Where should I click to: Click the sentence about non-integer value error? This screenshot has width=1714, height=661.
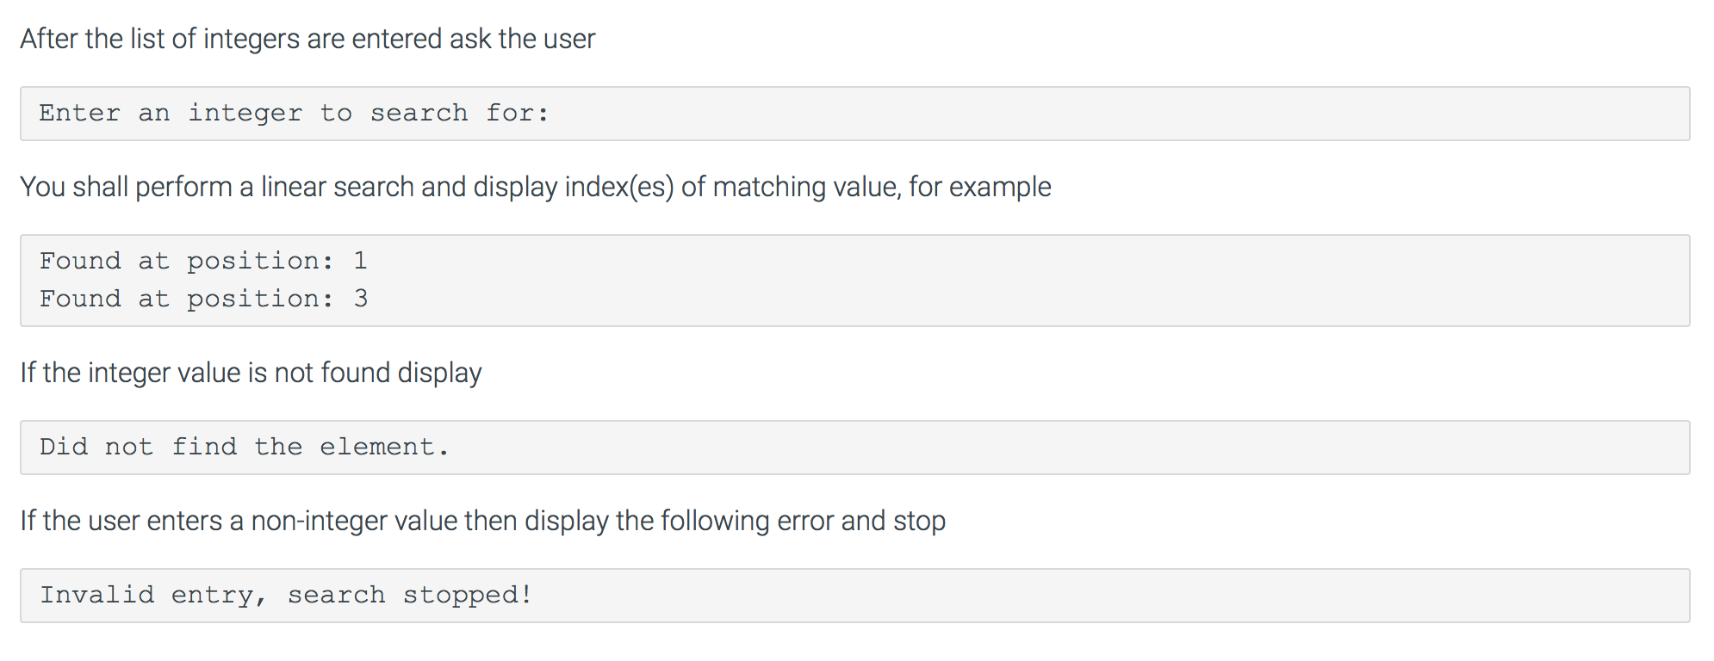click(483, 522)
